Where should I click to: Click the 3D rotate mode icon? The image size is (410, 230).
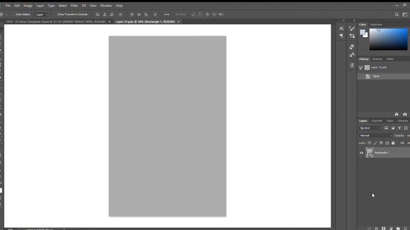coord(193,15)
